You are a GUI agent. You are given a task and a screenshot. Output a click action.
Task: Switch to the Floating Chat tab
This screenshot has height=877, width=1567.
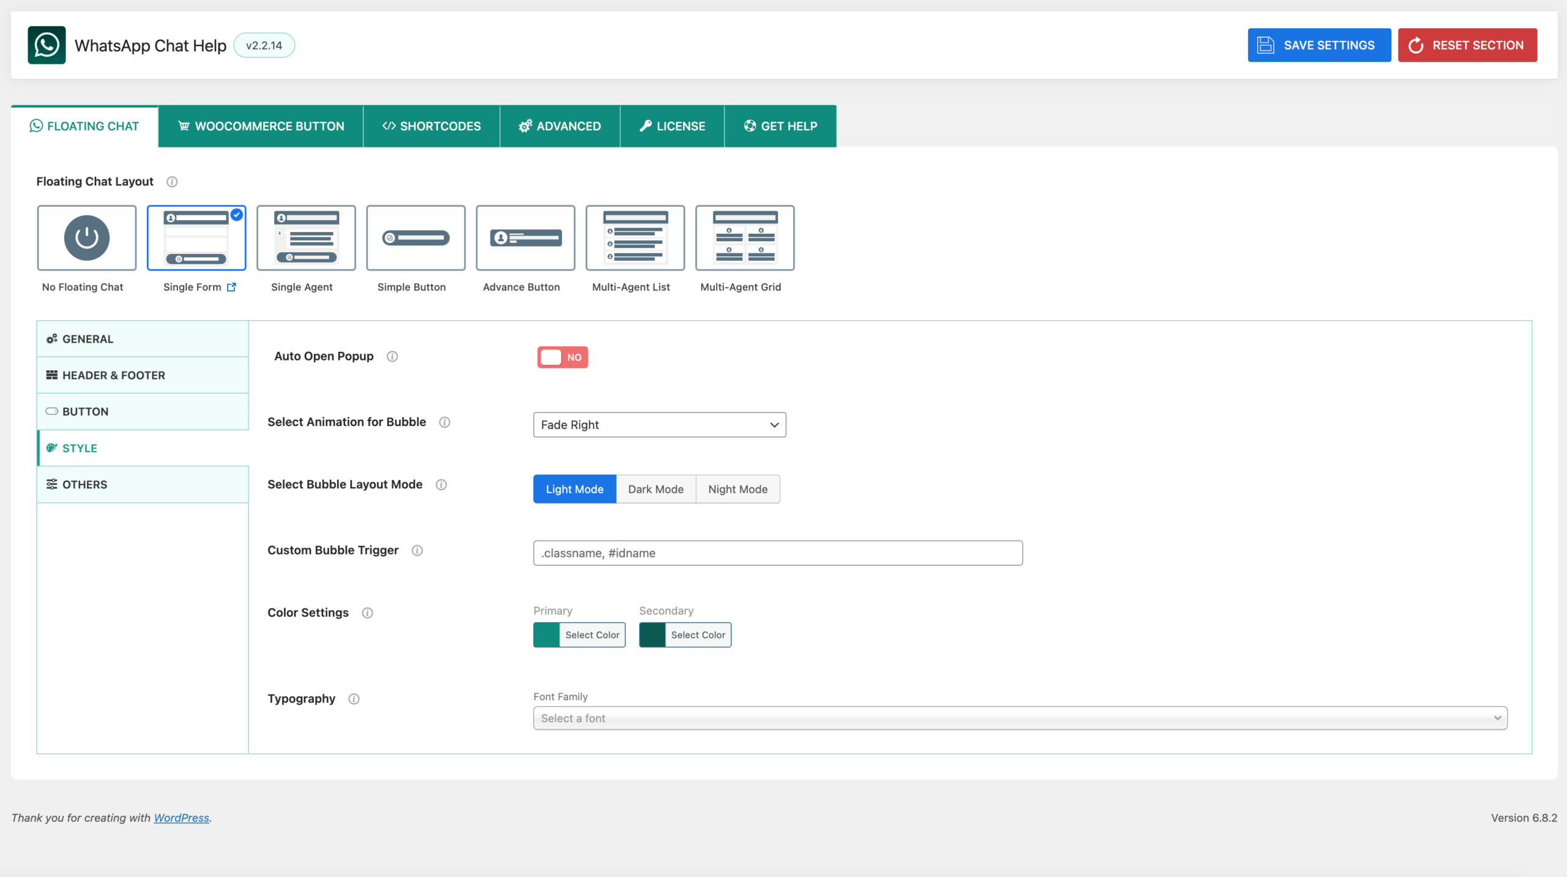84,126
